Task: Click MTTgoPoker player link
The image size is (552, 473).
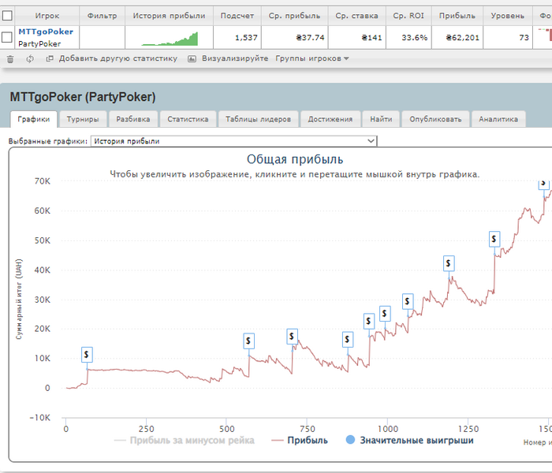Action: coord(46,32)
